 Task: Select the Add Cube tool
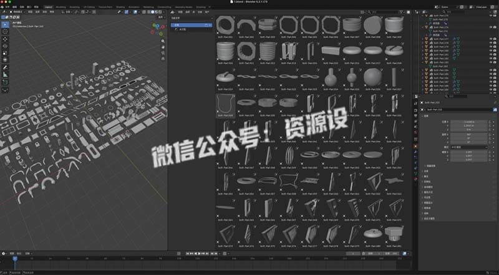point(6,82)
